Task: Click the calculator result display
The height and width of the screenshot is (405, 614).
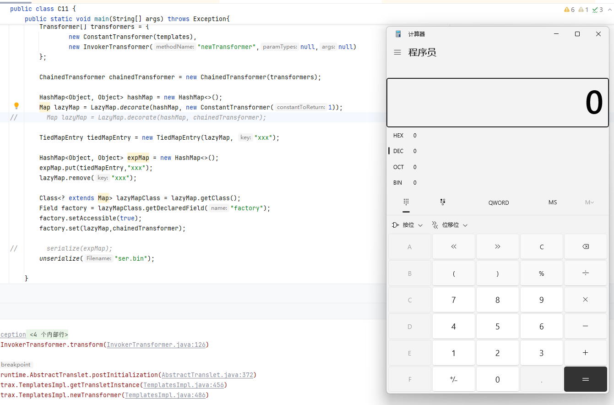Action: click(498, 103)
